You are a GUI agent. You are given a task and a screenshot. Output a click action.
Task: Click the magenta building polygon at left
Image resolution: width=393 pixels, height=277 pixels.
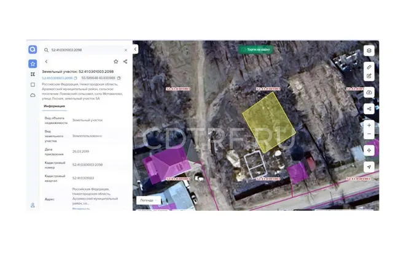[166, 164]
